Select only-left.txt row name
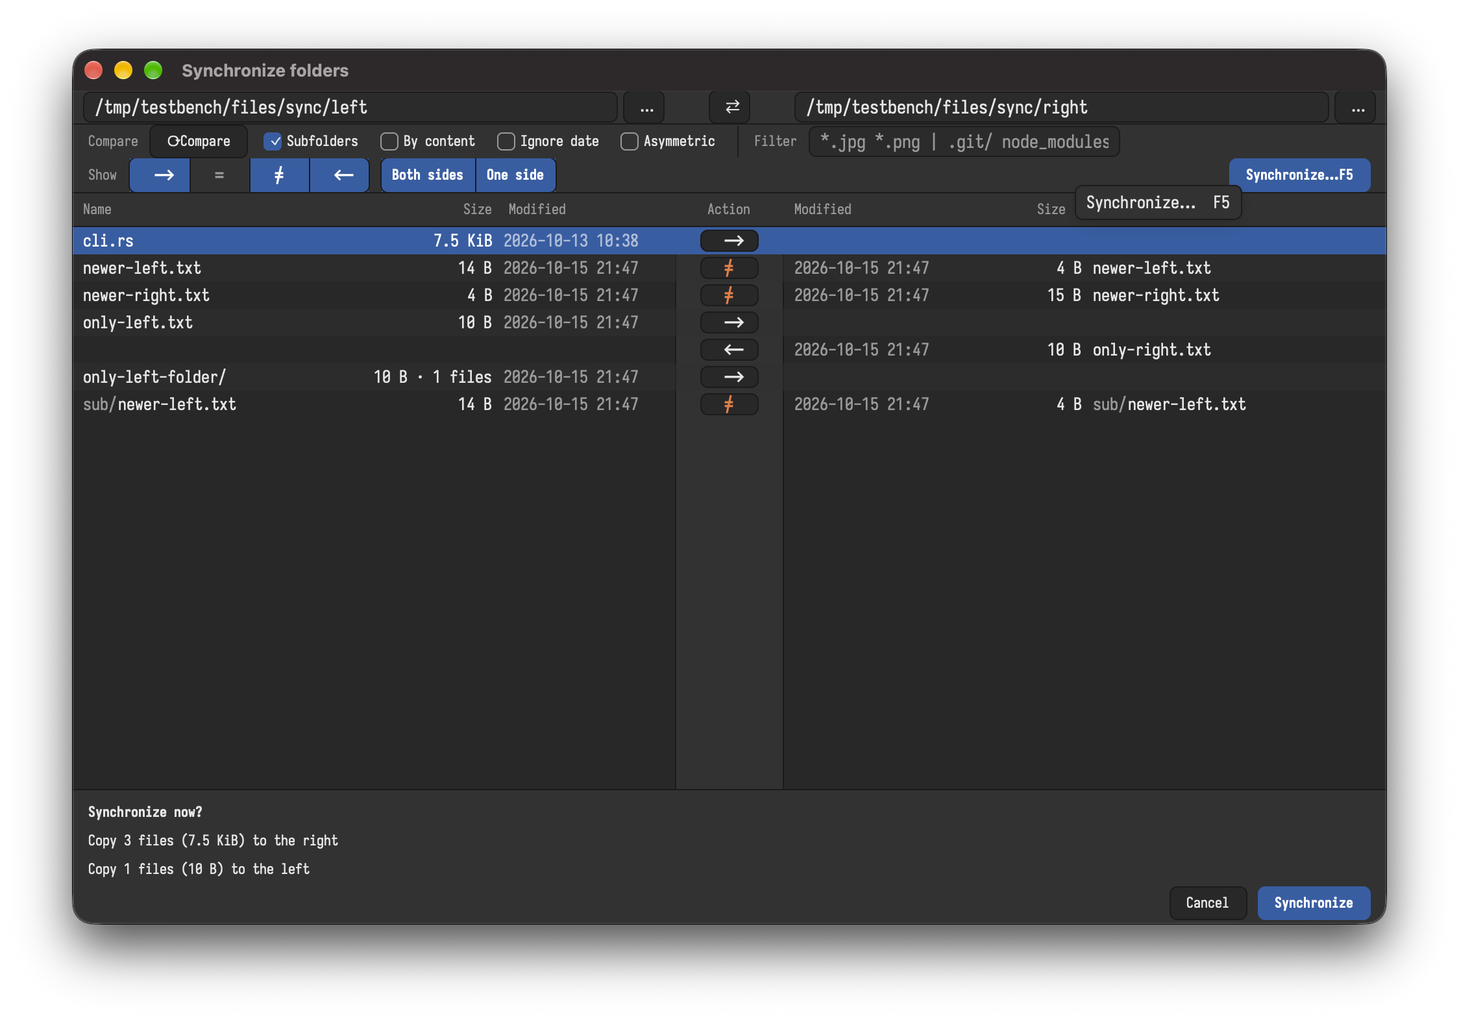The width and height of the screenshot is (1459, 1020). point(138,322)
